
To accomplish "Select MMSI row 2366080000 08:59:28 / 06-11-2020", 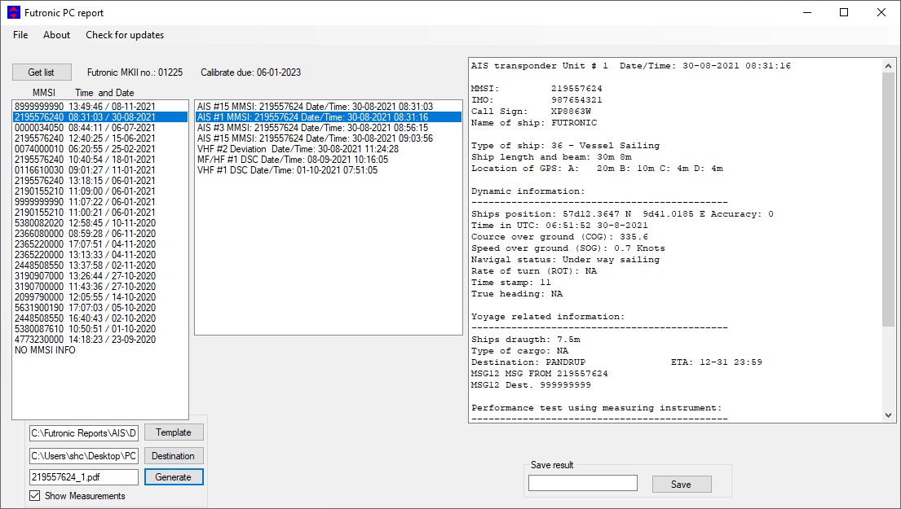I will pyautogui.click(x=100, y=234).
